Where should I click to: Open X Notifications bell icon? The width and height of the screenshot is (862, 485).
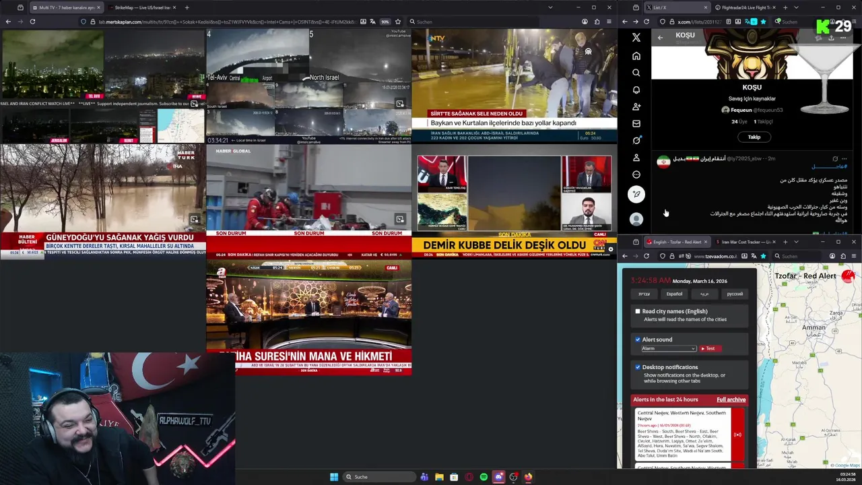tap(636, 90)
